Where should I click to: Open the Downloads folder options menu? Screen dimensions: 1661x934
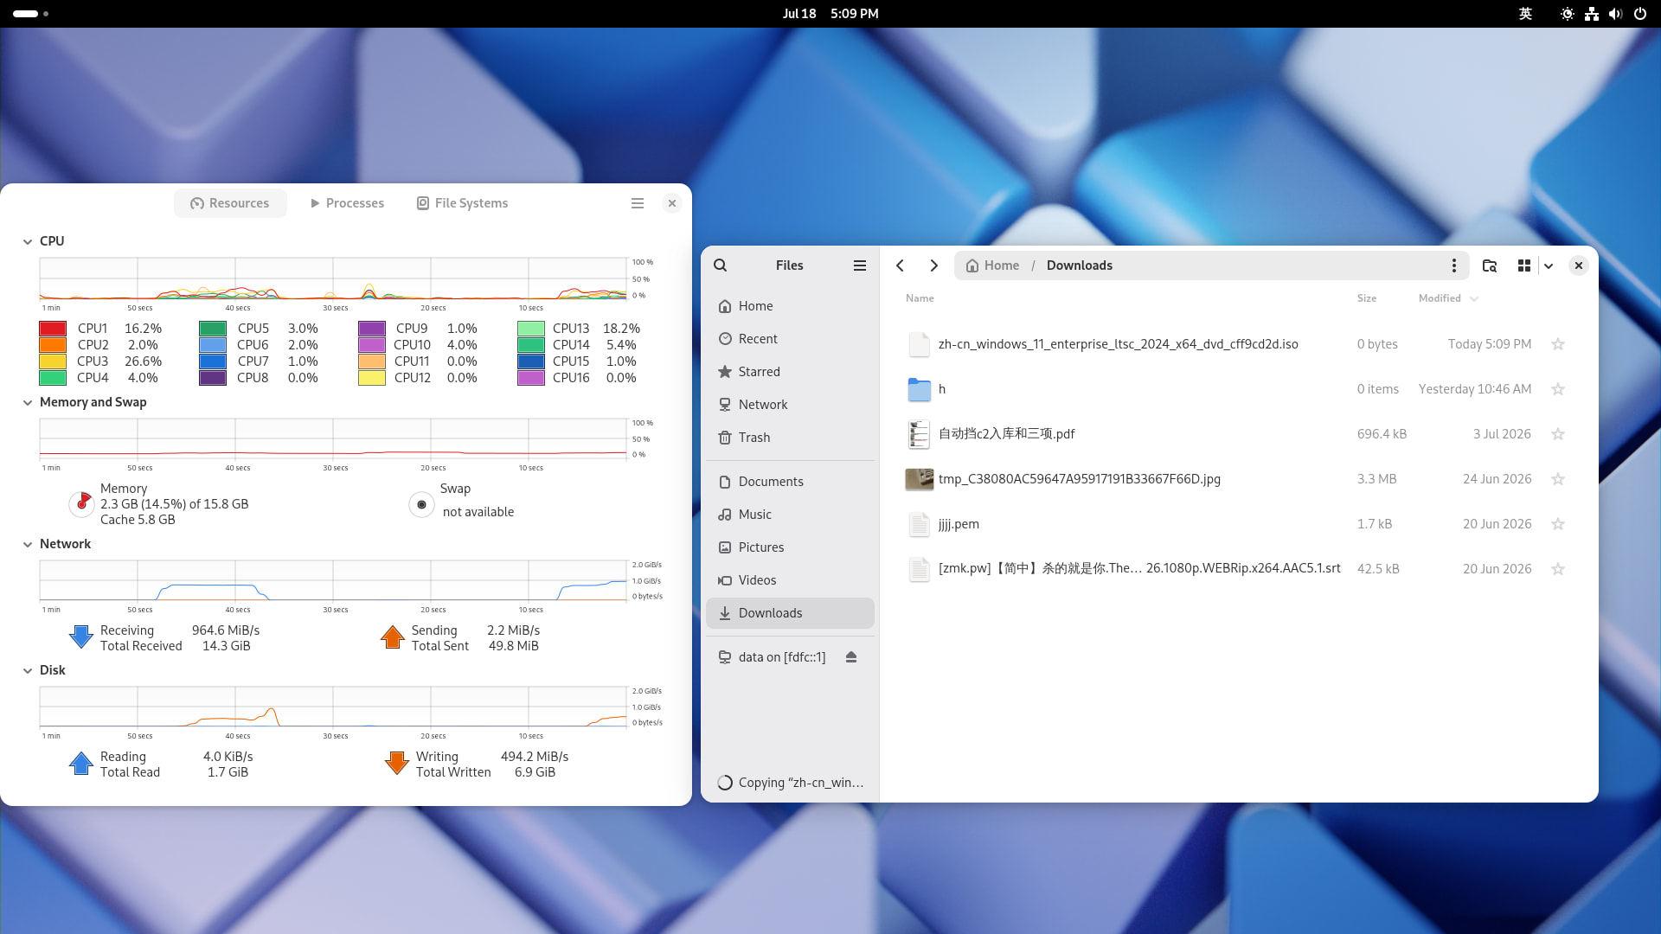pos(1454,265)
